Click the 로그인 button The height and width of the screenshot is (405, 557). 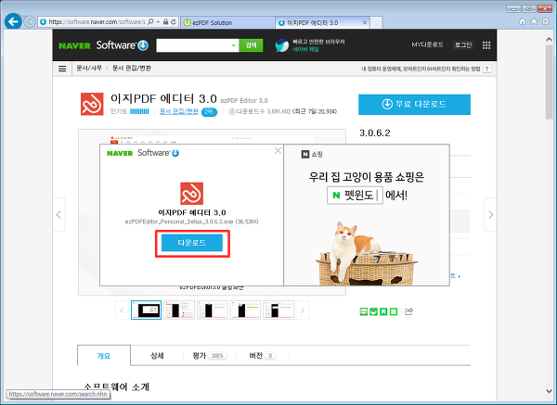pyautogui.click(x=463, y=45)
